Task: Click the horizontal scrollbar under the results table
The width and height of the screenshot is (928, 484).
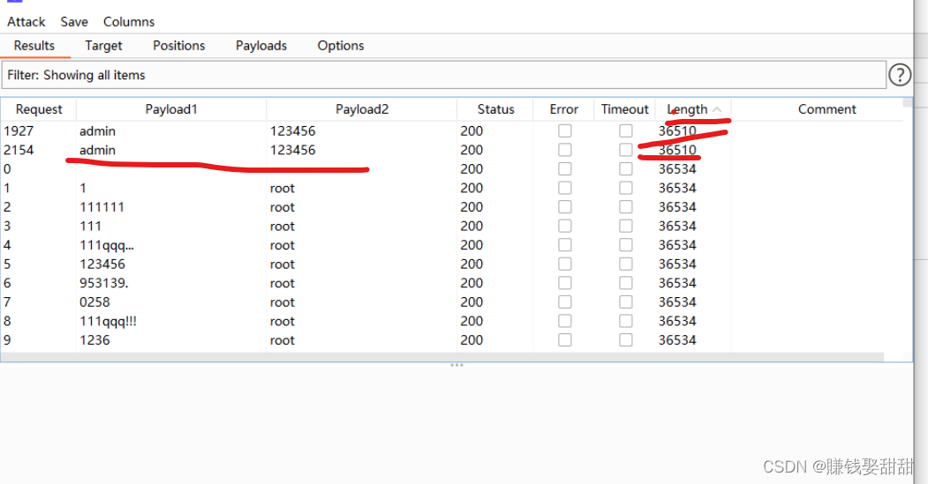Action: point(442,357)
